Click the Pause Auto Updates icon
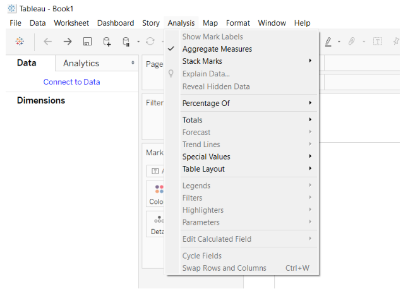Screen dimensions: 408x296 [x=126, y=42]
